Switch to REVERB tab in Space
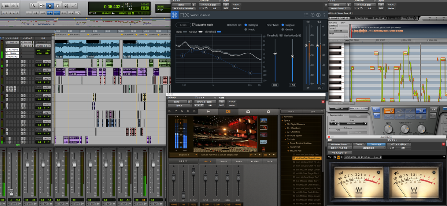This screenshot has width=447, height=206. pos(255,161)
